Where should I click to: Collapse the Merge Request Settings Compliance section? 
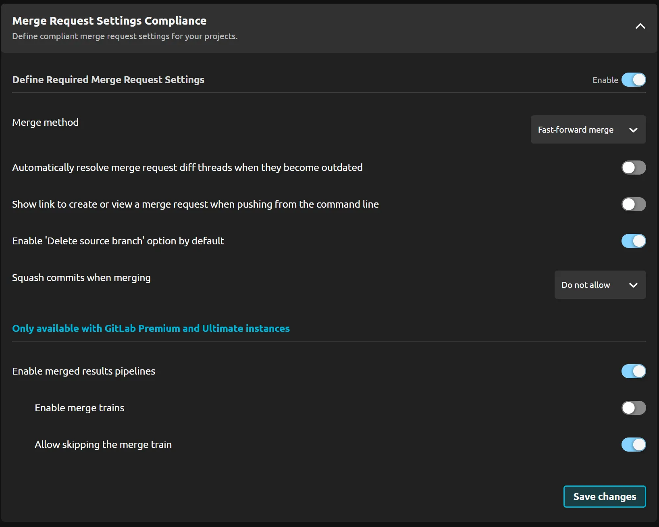tap(640, 26)
